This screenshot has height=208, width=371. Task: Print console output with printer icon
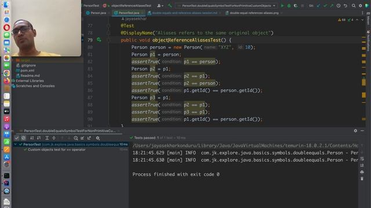click(362, 172)
